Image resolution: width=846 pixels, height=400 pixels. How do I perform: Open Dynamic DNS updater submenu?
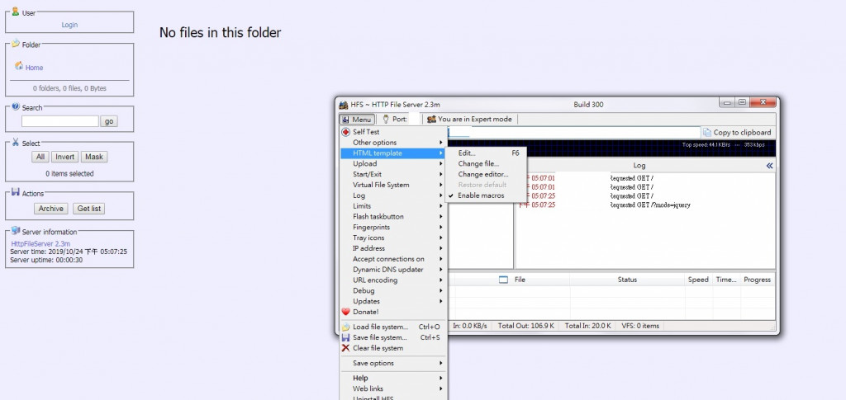pyautogui.click(x=394, y=270)
